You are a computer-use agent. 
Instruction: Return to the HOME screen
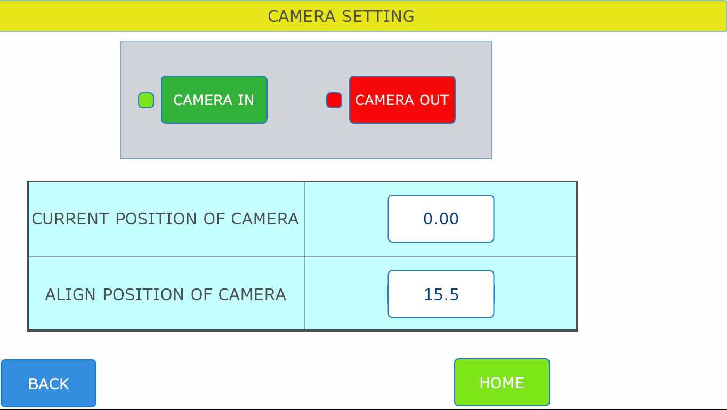click(x=502, y=382)
